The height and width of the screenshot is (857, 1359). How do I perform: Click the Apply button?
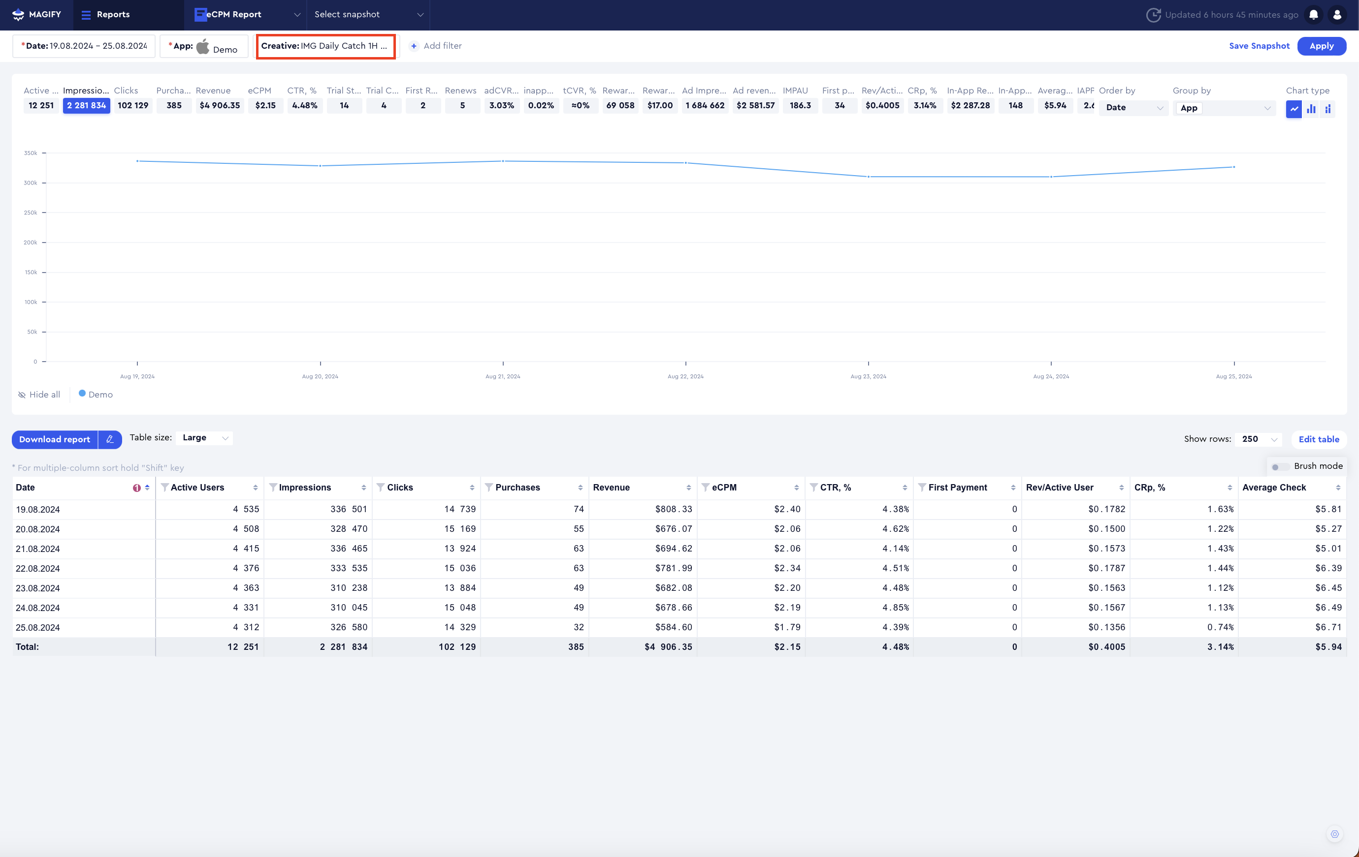click(x=1321, y=46)
